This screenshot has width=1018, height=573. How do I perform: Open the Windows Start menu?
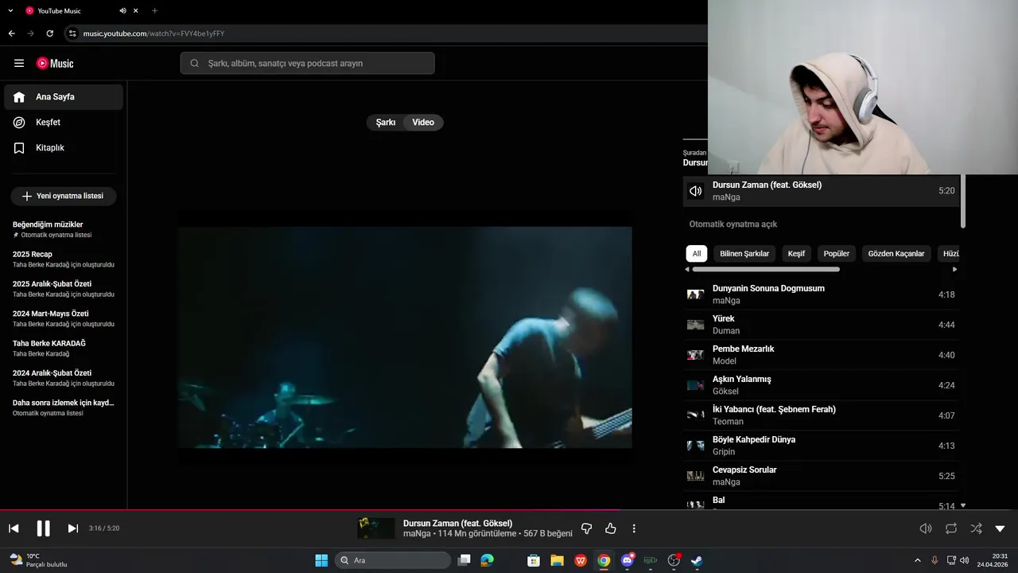321,560
